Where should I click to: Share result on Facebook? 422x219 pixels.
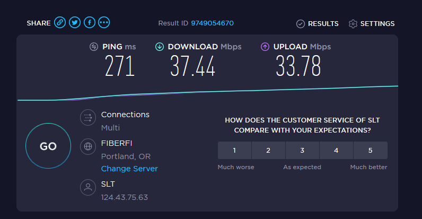tap(90, 22)
